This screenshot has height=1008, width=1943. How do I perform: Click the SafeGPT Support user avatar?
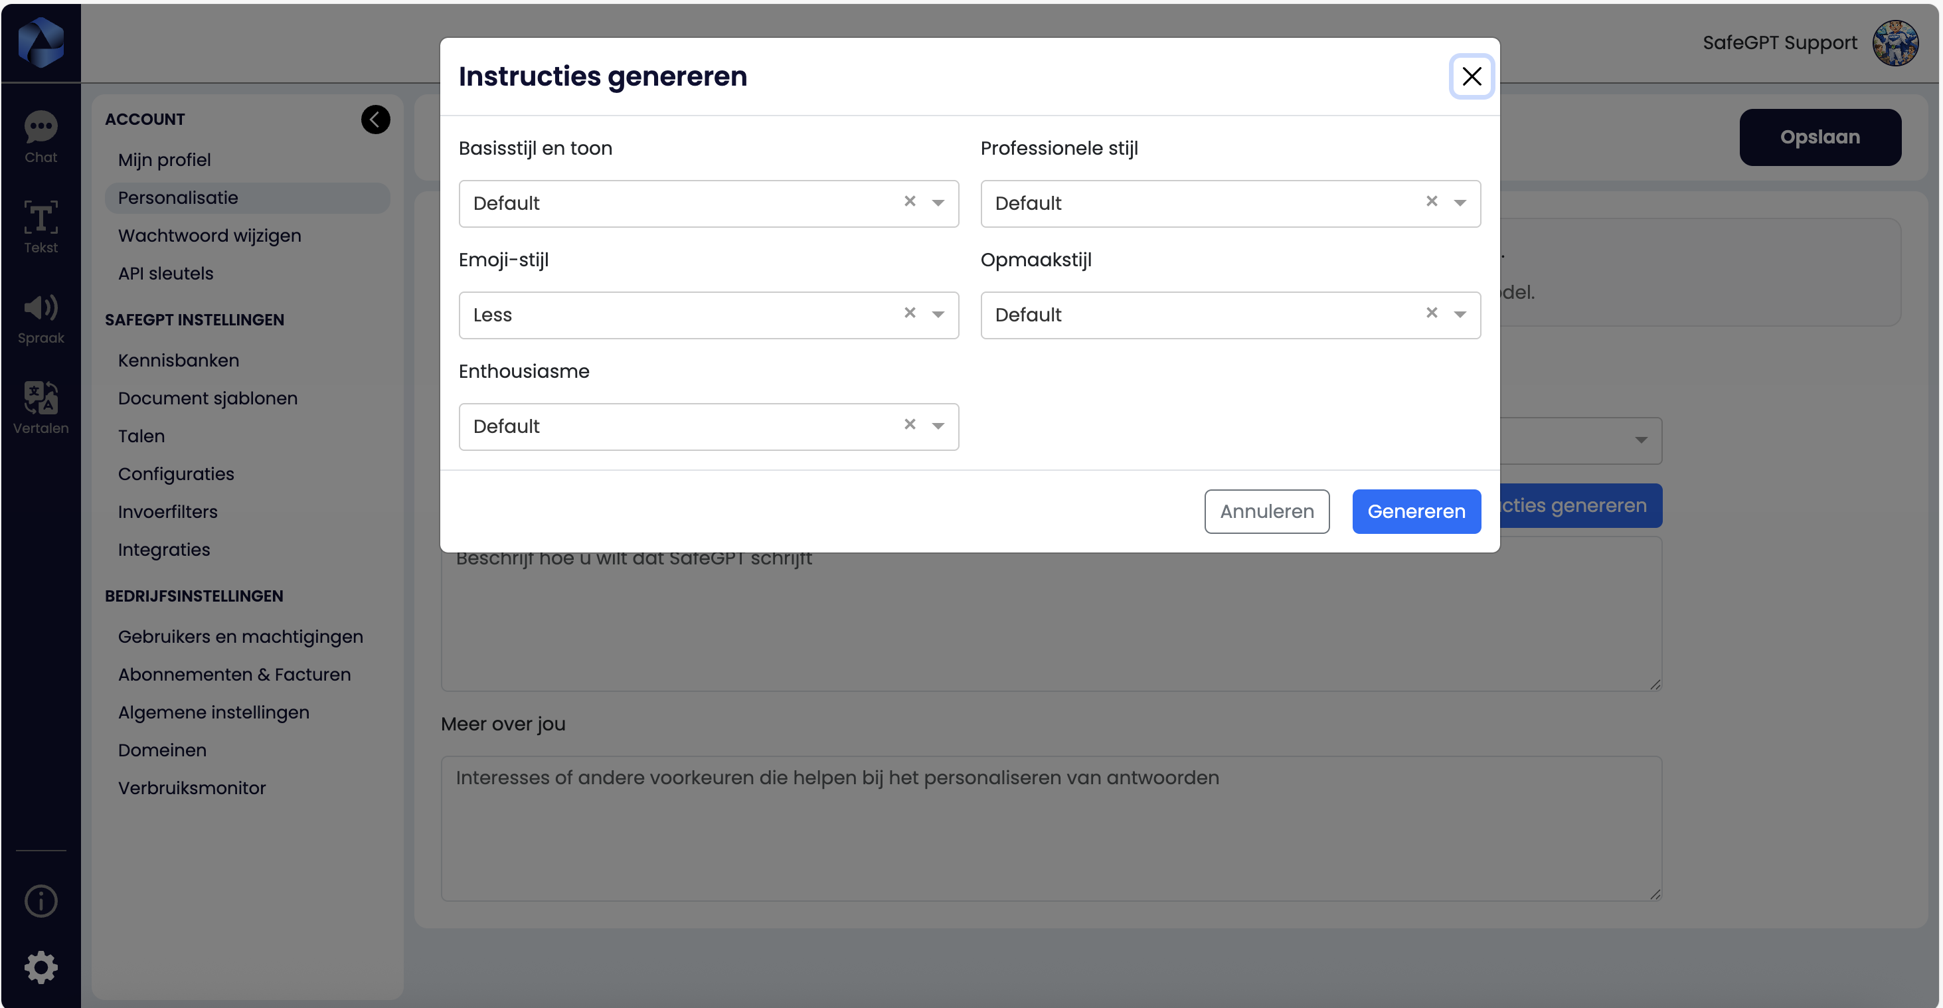tap(1895, 43)
